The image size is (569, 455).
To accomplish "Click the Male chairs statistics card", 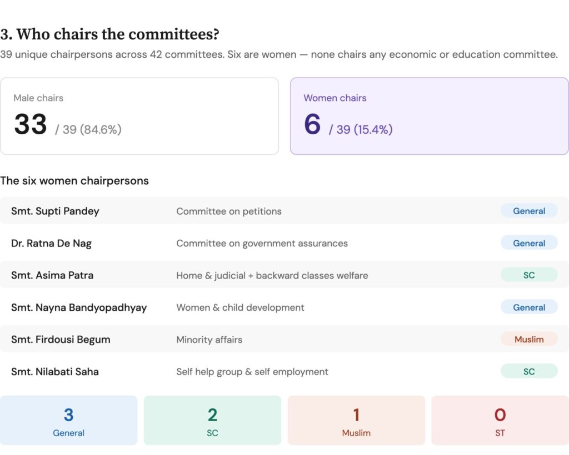I will (139, 116).
